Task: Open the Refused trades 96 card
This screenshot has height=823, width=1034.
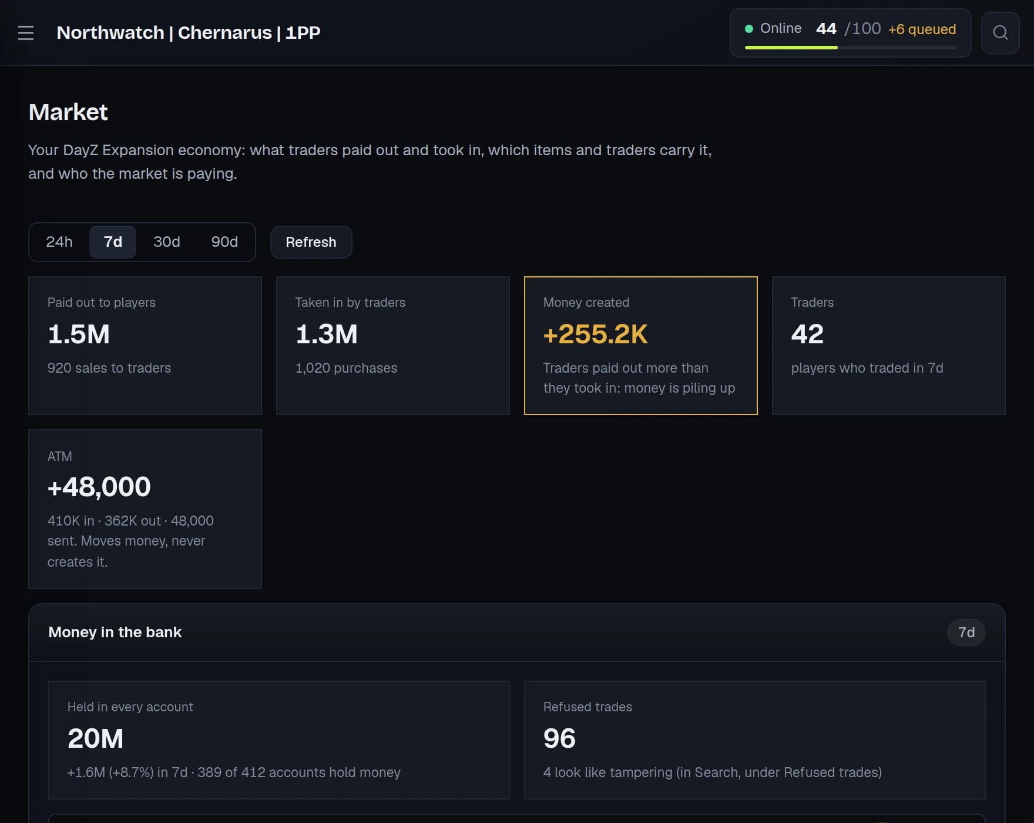Action: (x=755, y=740)
